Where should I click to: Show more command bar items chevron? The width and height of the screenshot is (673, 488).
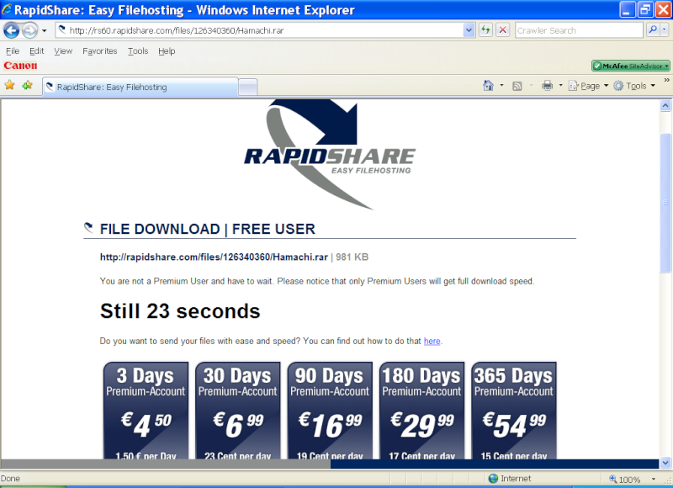click(666, 80)
